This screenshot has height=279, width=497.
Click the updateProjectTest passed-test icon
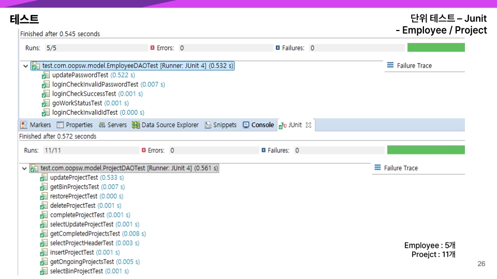(x=43, y=178)
